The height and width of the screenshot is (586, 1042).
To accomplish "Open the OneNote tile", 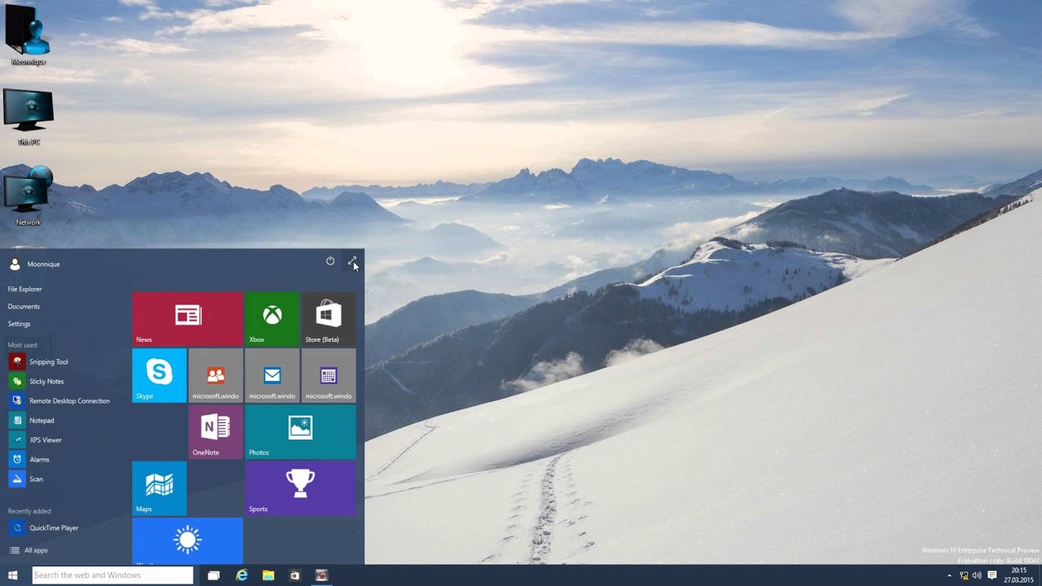I will pos(216,431).
